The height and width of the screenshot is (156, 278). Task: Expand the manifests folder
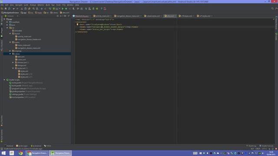tap(7, 22)
